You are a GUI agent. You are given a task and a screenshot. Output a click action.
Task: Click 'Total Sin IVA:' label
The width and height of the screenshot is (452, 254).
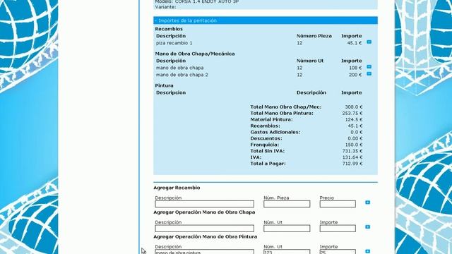tap(267, 151)
